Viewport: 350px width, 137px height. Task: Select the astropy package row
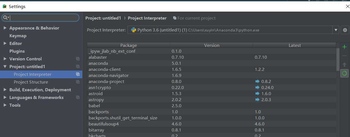[212, 100]
